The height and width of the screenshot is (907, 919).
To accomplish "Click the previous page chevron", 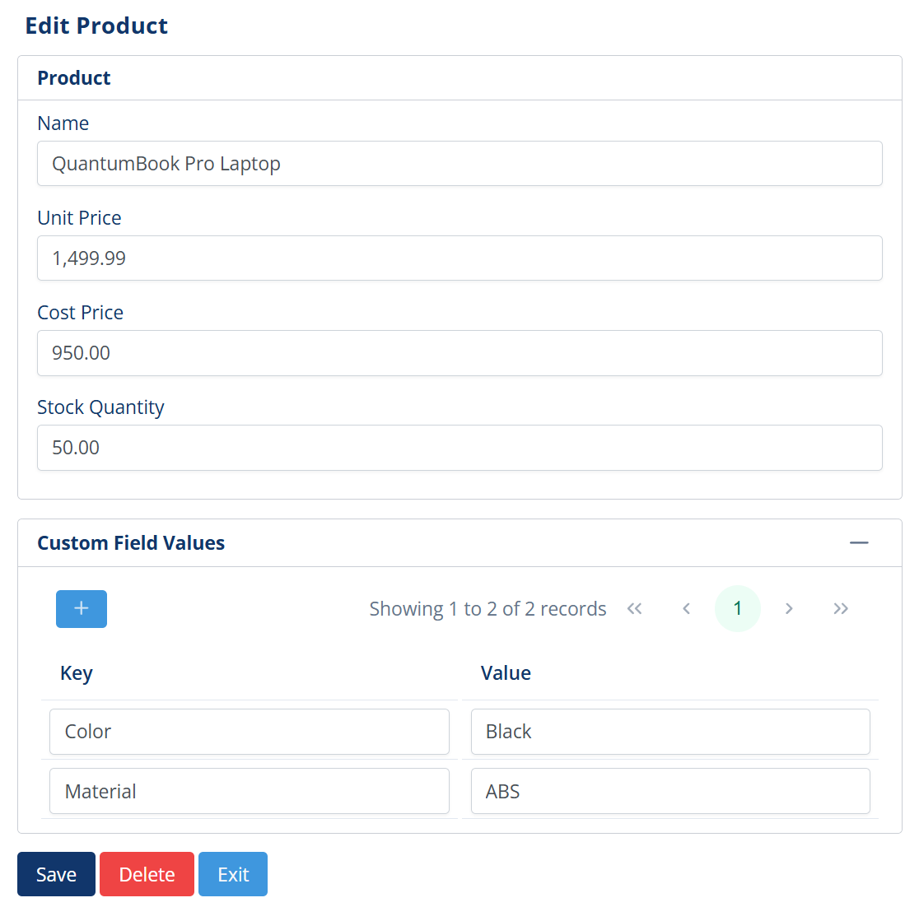I will point(686,608).
